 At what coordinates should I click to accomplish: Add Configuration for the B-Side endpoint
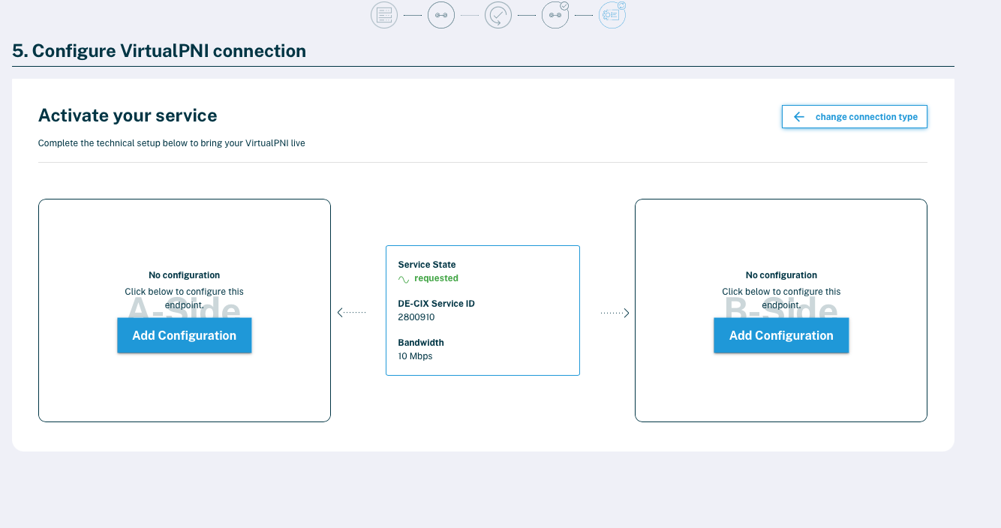781,335
